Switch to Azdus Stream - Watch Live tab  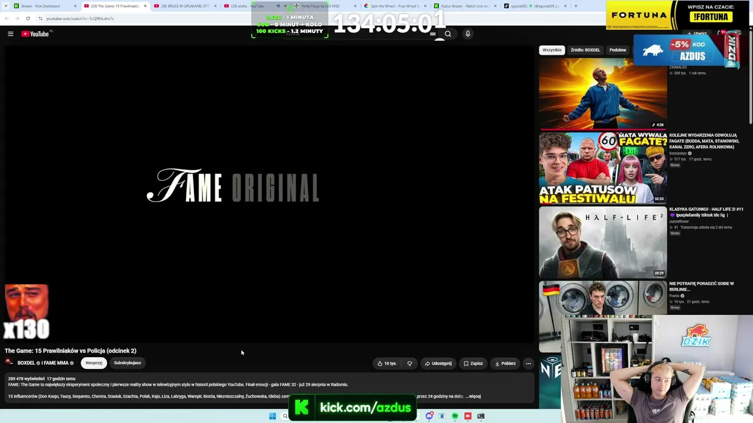(465, 6)
